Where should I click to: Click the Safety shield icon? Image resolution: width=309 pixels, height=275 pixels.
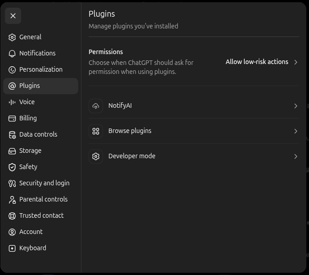[12, 167]
